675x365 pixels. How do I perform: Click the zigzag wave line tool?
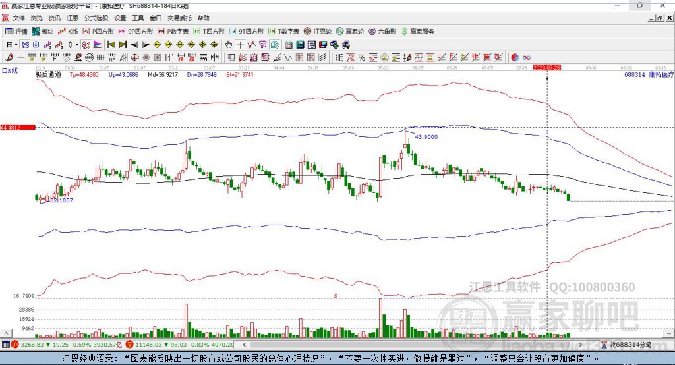tap(287, 57)
